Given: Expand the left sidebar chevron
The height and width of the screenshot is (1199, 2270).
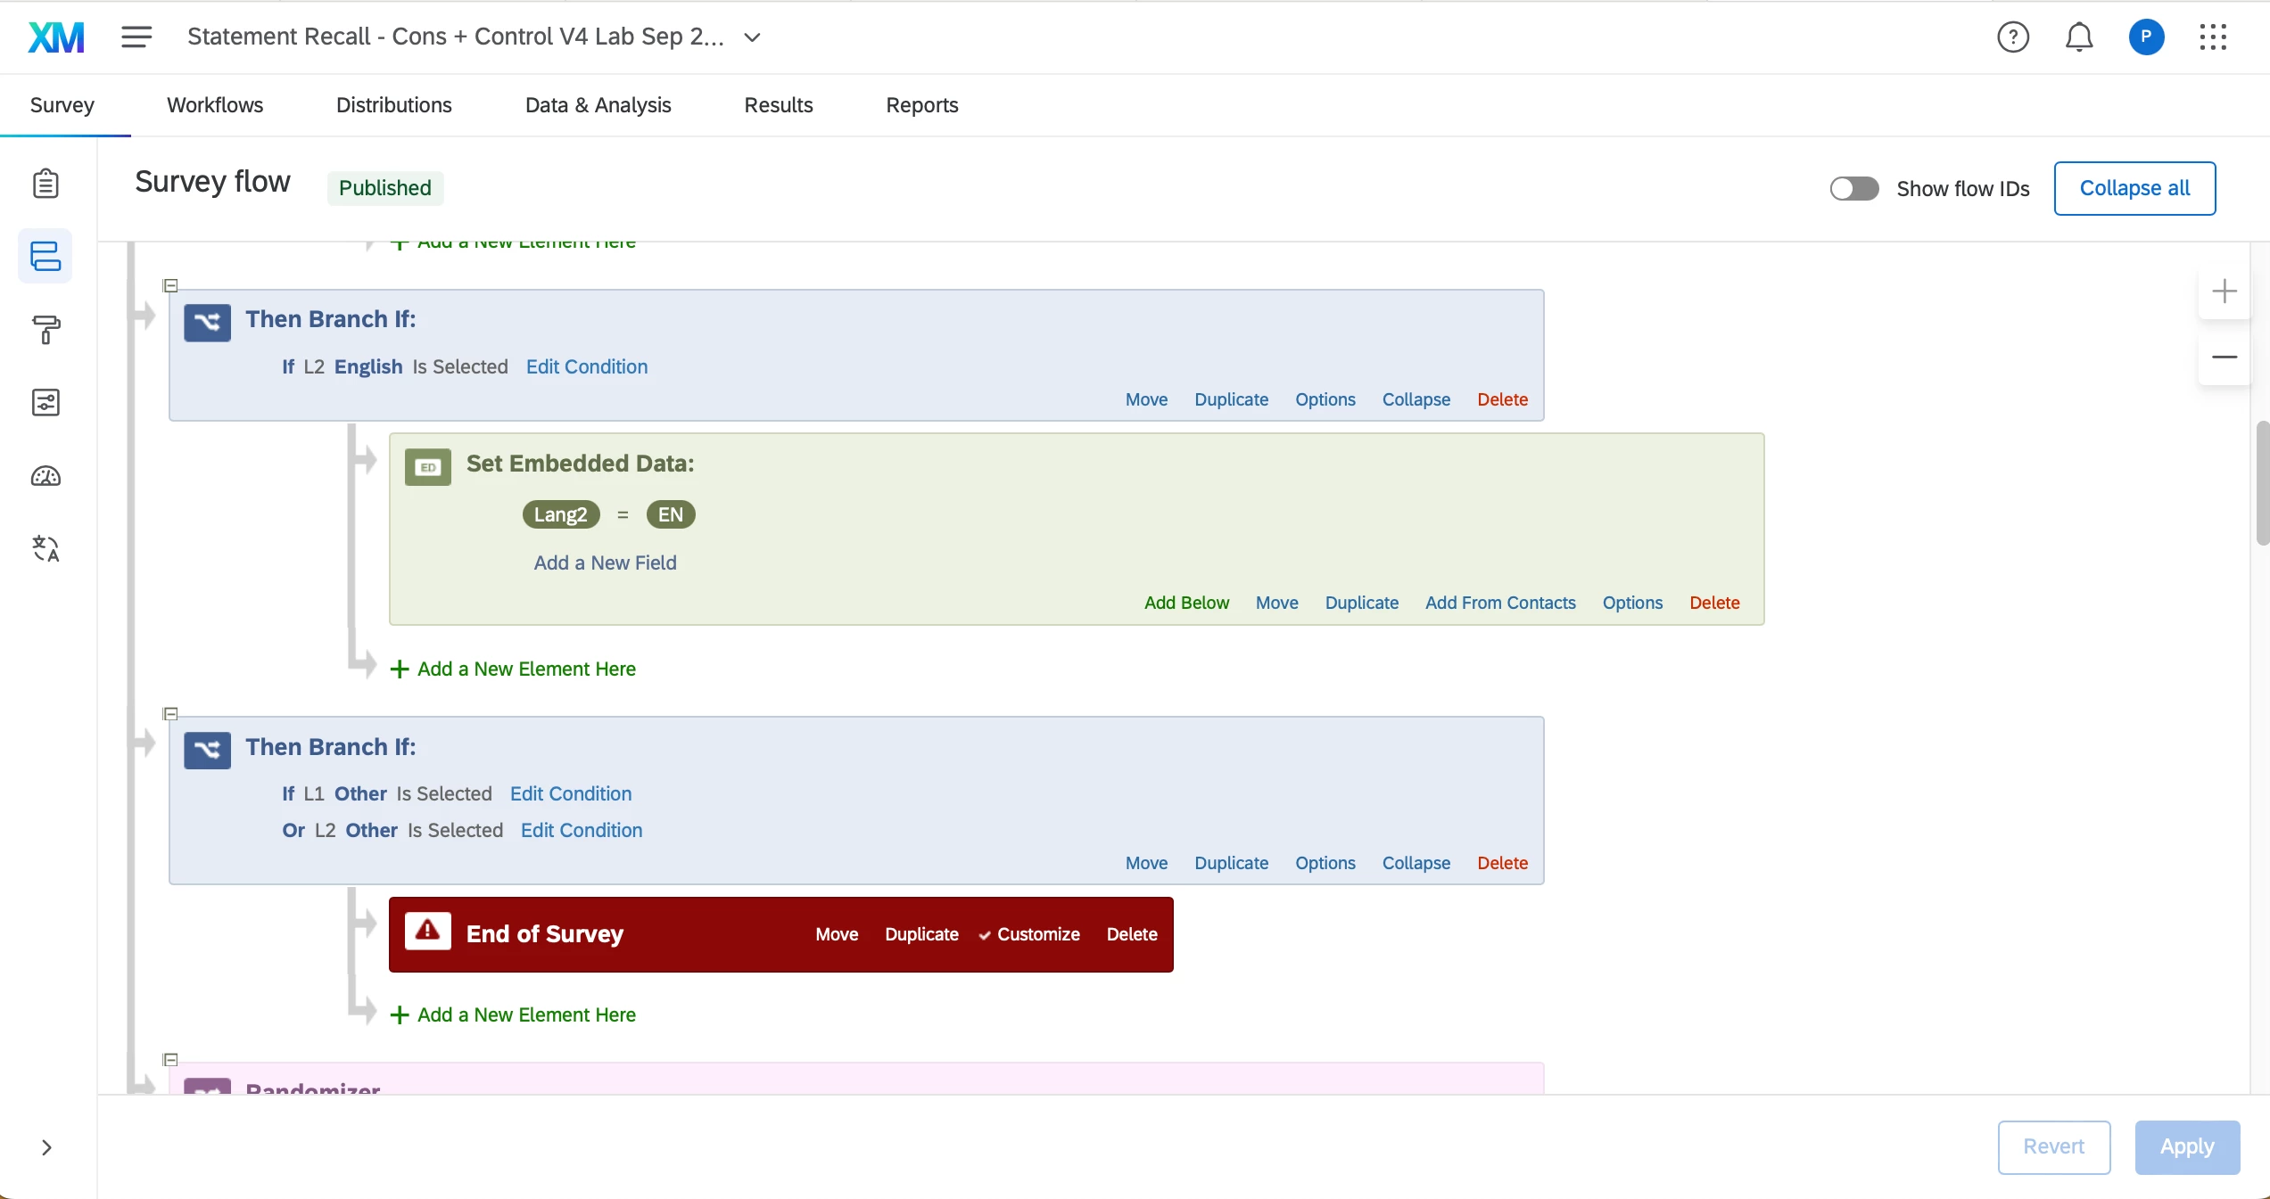Looking at the screenshot, I should point(46,1147).
